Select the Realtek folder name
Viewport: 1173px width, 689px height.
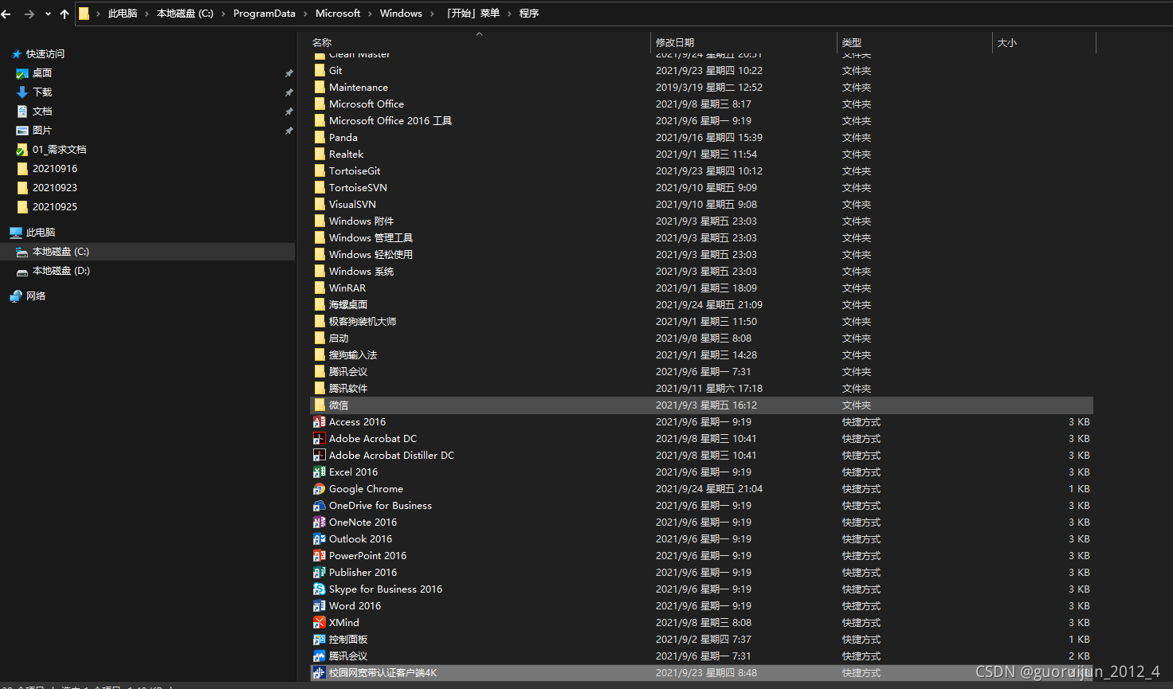click(x=346, y=155)
